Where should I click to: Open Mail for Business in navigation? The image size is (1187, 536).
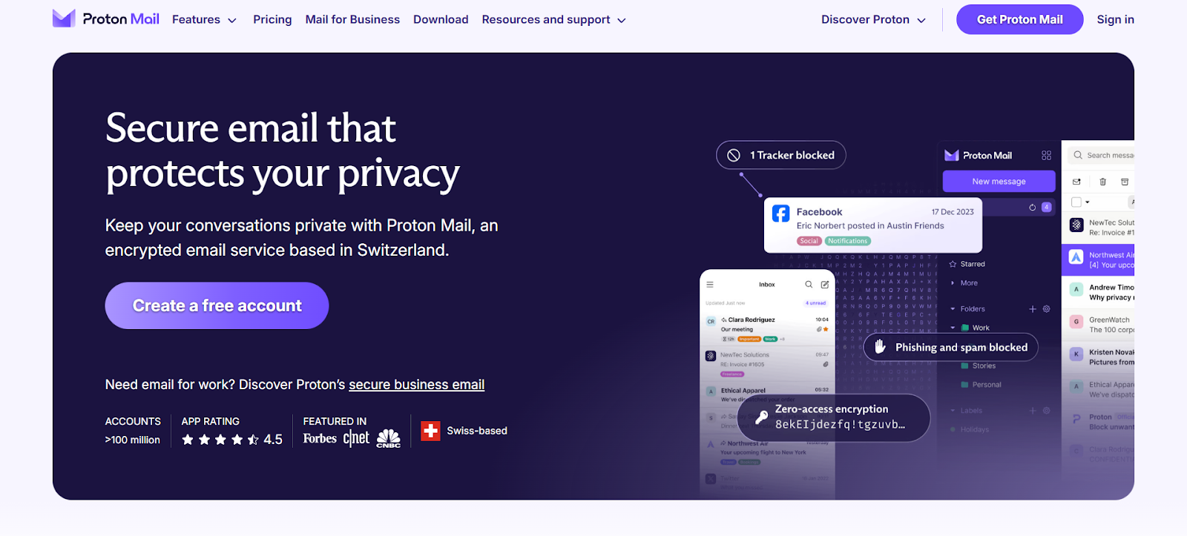coord(352,20)
